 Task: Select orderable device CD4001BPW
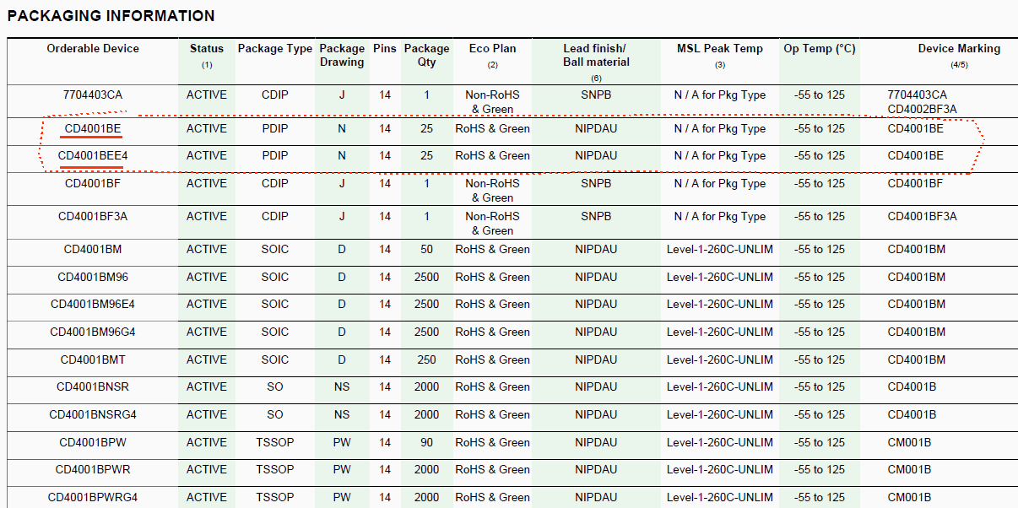coord(93,443)
